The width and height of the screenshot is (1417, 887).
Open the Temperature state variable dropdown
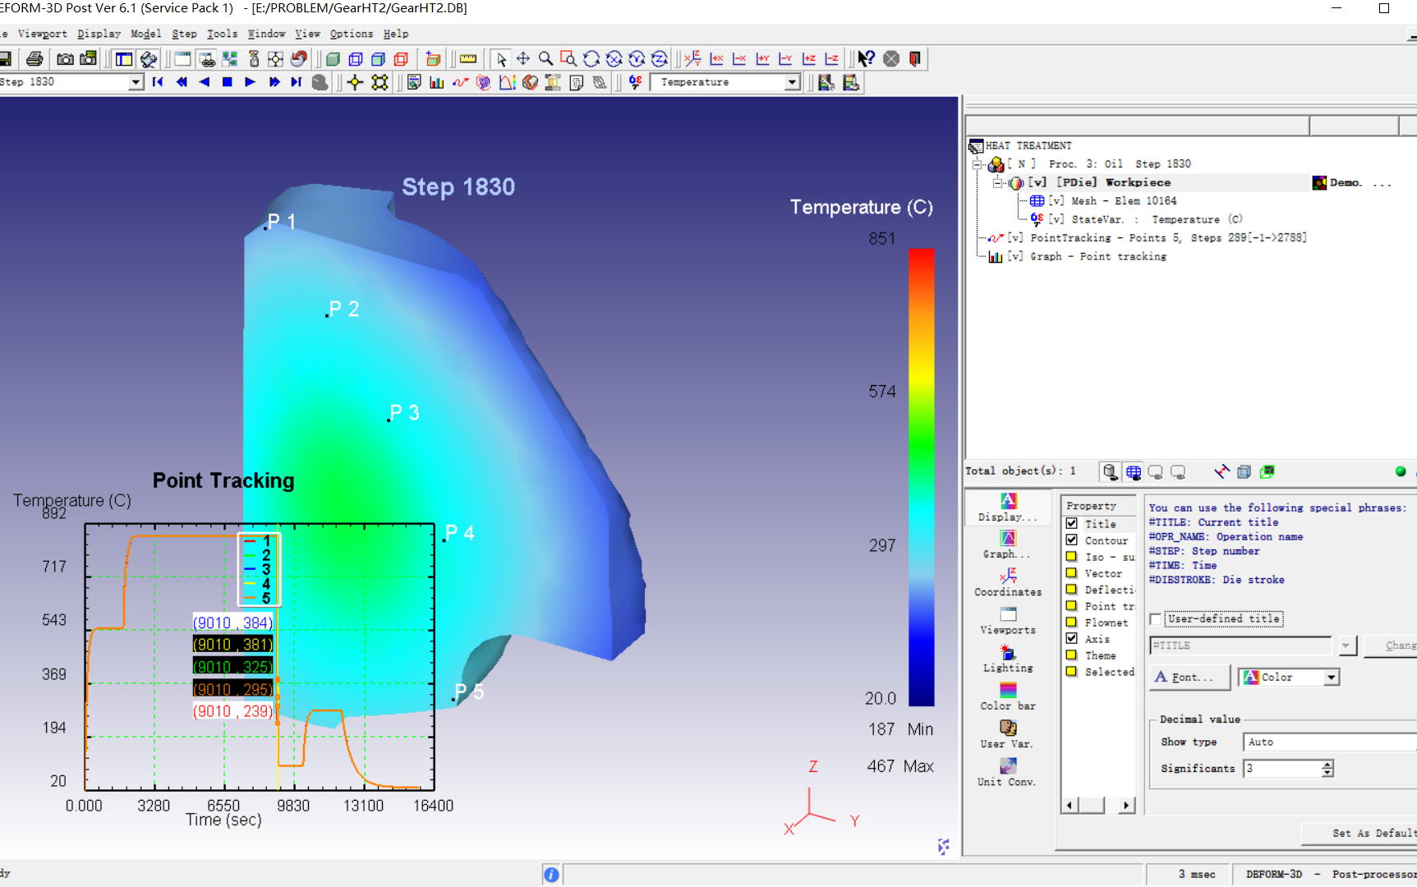click(792, 82)
